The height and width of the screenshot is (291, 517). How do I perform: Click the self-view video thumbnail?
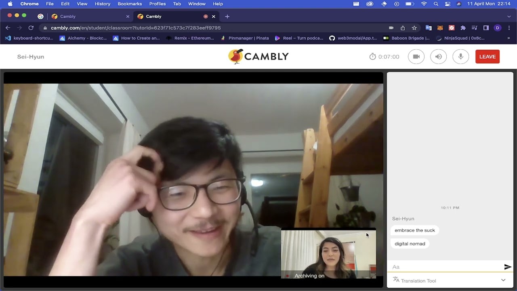(x=328, y=254)
